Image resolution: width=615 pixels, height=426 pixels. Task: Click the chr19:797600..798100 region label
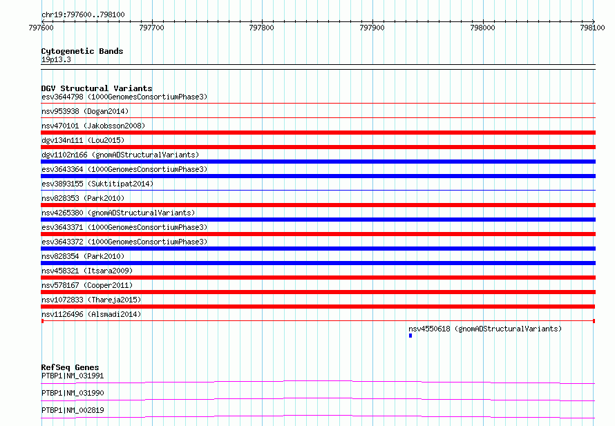click(83, 15)
